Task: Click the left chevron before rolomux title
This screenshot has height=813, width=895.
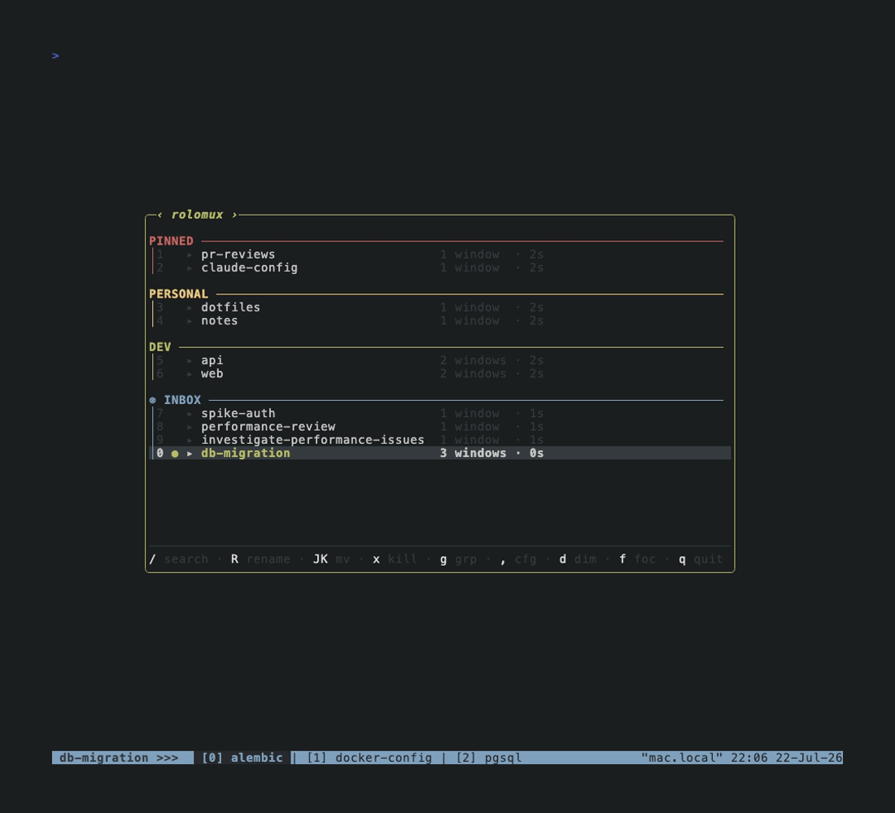Action: pyautogui.click(x=159, y=215)
